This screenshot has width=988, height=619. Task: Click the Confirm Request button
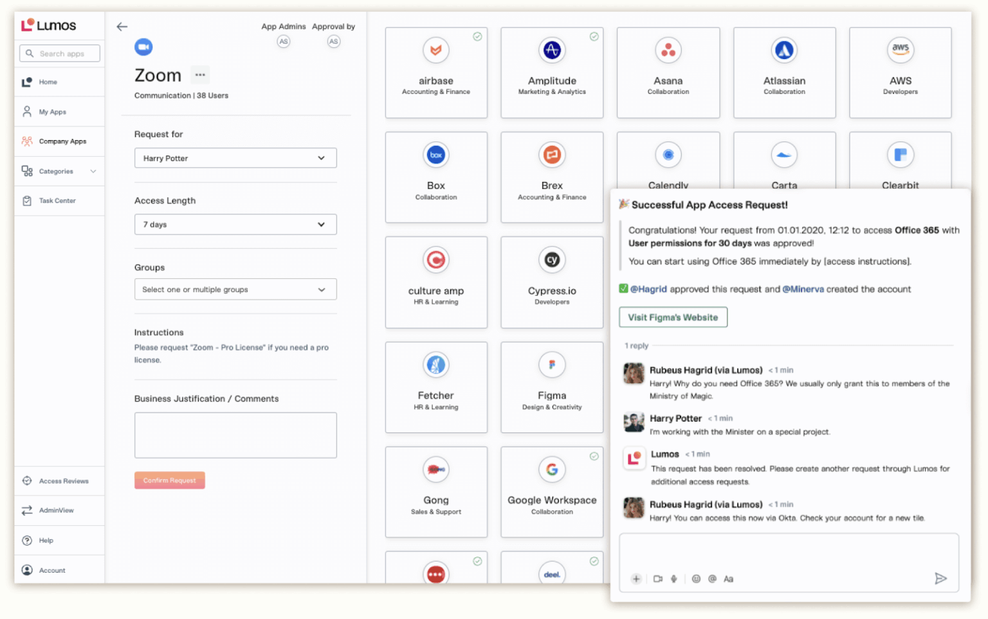169,480
